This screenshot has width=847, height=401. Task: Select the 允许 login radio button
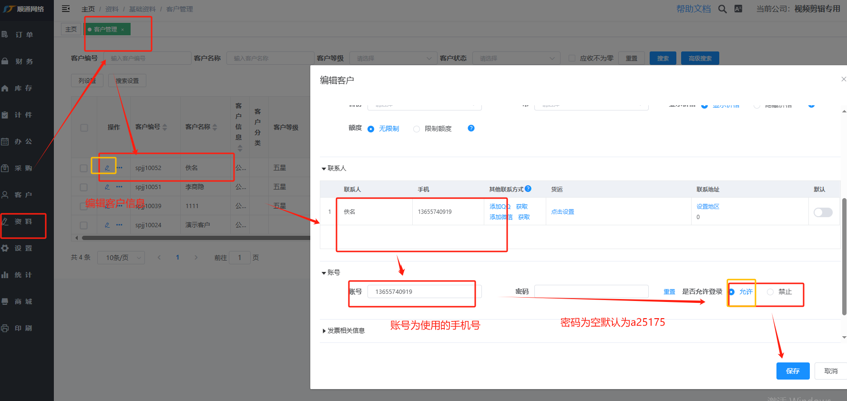pyautogui.click(x=732, y=292)
